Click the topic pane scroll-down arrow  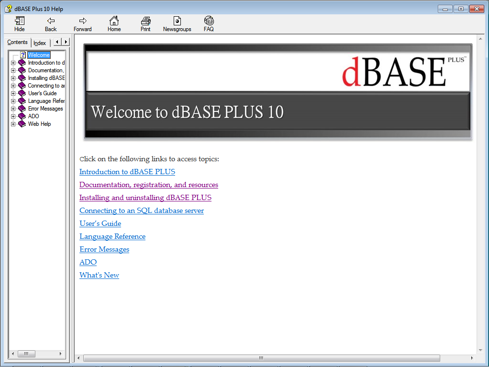click(480, 350)
